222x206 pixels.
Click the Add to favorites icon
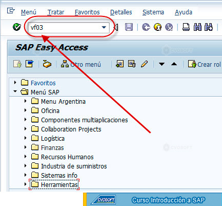pos(119,64)
